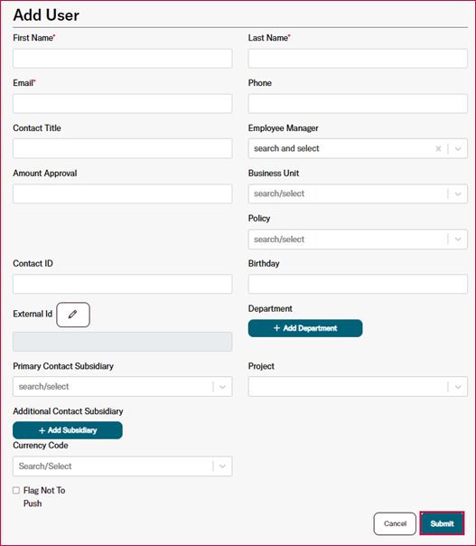Enable the Flag Not To Push checkbox

[x=16, y=490]
